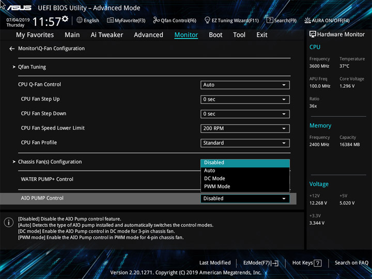This screenshot has width=372, height=279.
Task: Choose DC Mode in the dropdown list
Action: point(245,179)
